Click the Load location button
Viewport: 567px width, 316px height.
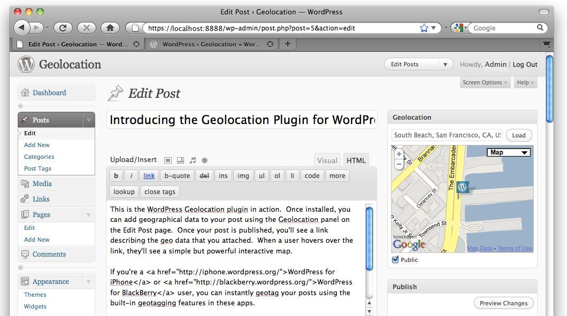tap(518, 135)
